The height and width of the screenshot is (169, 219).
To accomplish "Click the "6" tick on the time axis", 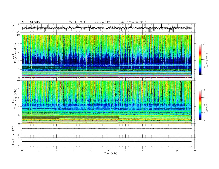I will 125,150.
